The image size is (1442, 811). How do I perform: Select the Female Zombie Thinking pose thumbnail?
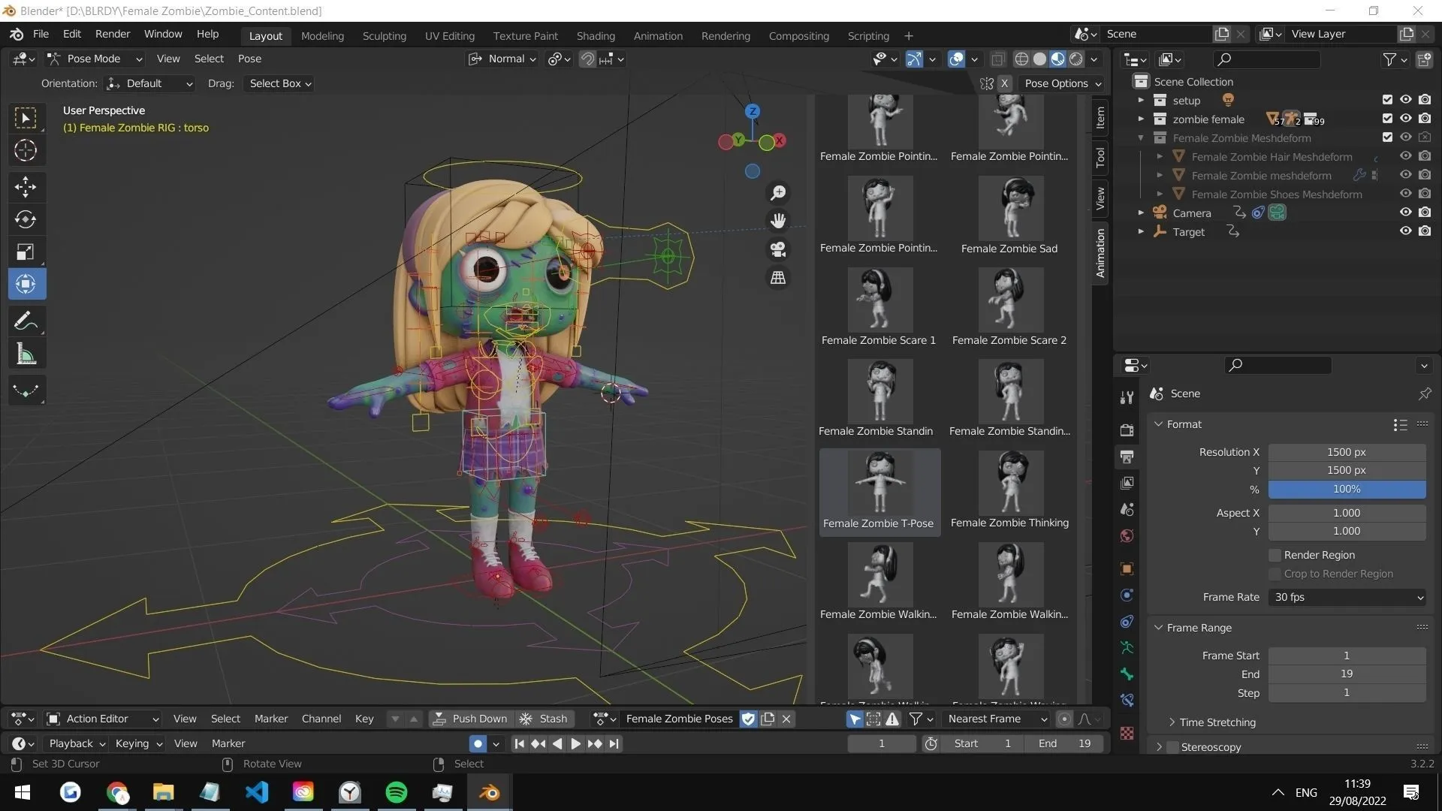tap(1010, 481)
